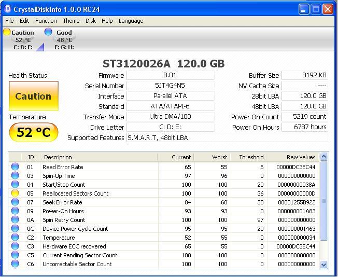The height and width of the screenshot is (277, 338).
Task: Open the Help menu
Action: click(107, 21)
